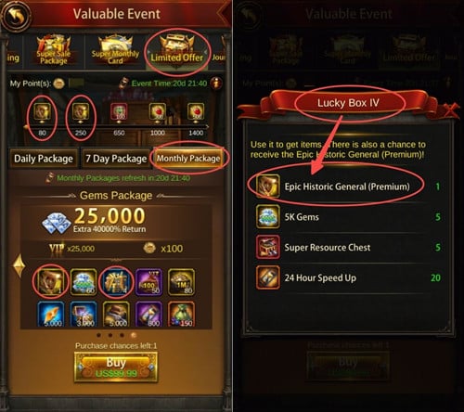Close the Lucky Box IV popup
Screen dimensions: 464x412
coord(450,109)
